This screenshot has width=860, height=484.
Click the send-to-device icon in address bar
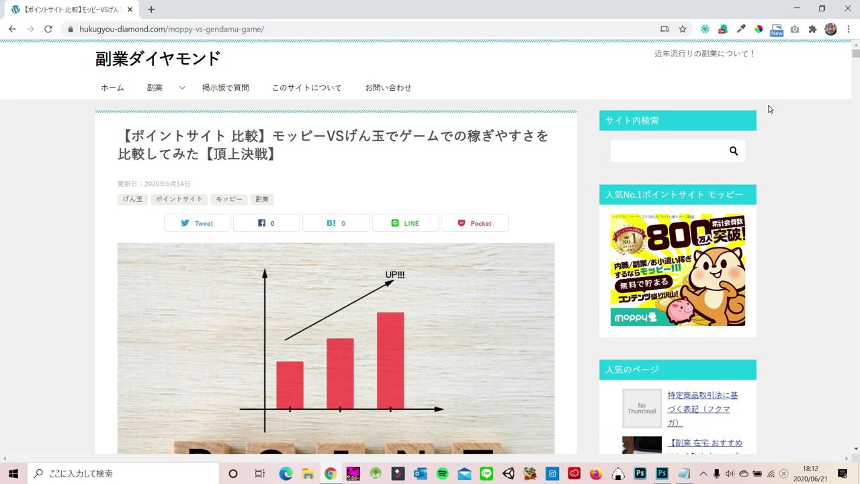coord(664,29)
